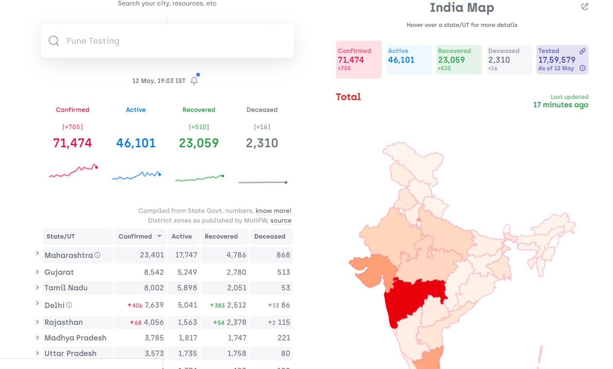This screenshot has height=369, width=613.
Task: Click the info icon next to Maharashtra
Action: pos(98,255)
